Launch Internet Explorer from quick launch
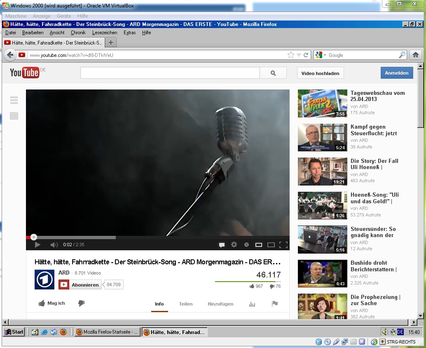426x348 pixels. 44,332
